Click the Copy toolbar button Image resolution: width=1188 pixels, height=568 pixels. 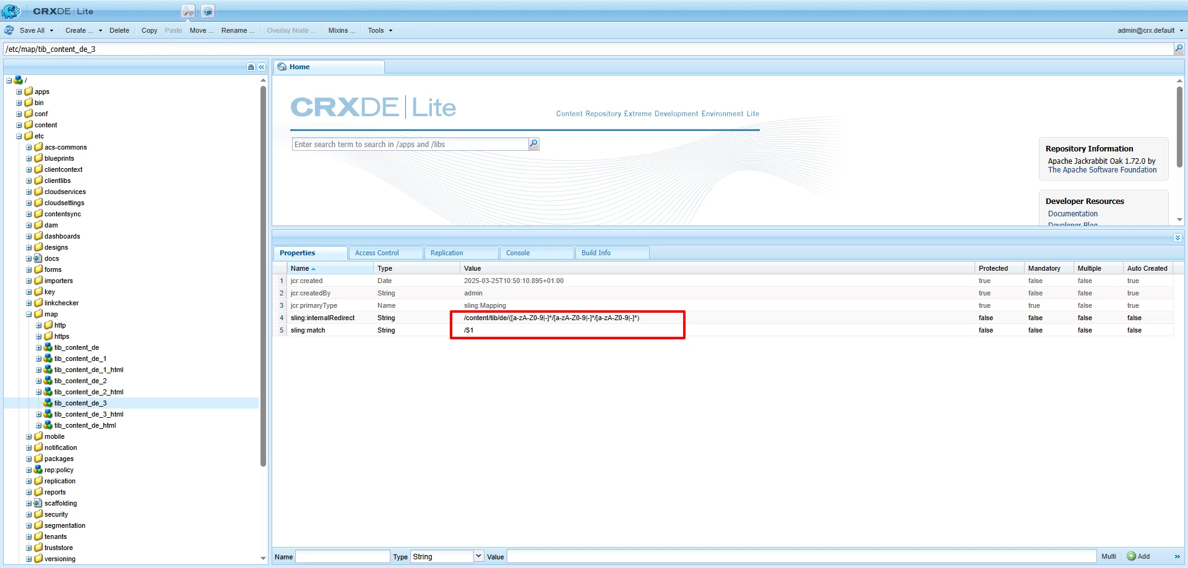149,30
